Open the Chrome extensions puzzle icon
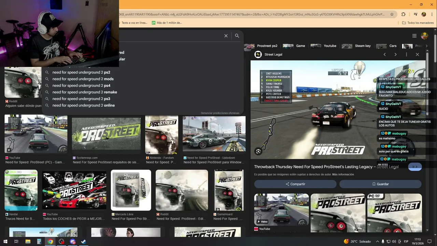This screenshot has width=437, height=246. click(403, 14)
